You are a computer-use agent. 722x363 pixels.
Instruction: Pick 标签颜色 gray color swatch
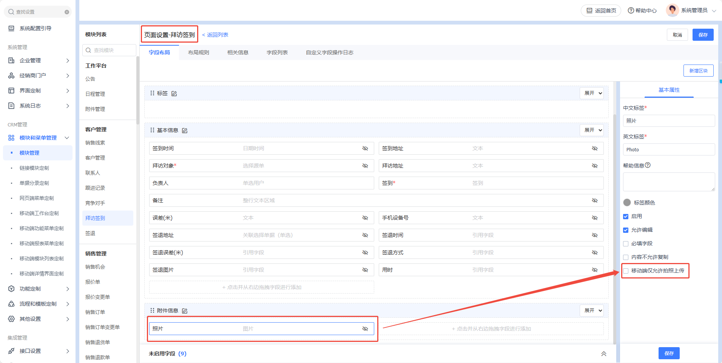[x=627, y=203]
